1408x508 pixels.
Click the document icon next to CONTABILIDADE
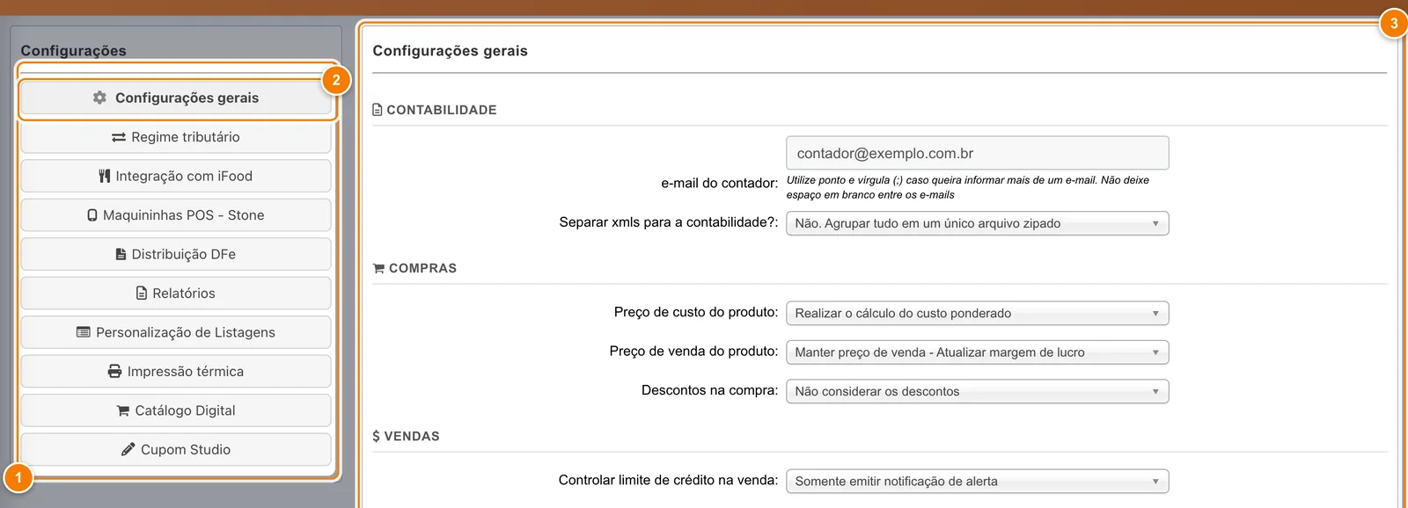(x=378, y=110)
